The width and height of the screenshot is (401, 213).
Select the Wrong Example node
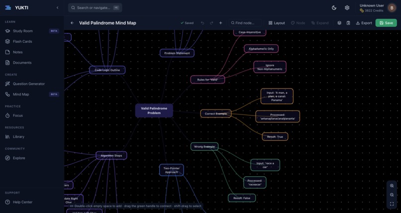[204, 146]
